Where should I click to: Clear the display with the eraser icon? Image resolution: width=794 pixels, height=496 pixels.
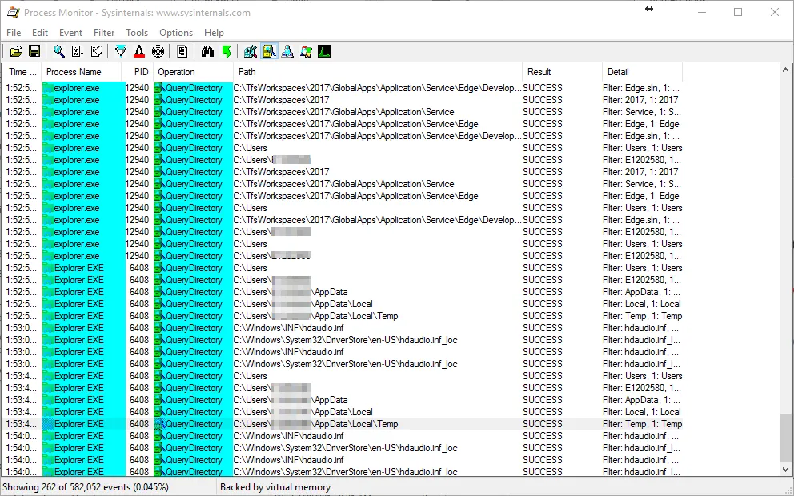(96, 51)
